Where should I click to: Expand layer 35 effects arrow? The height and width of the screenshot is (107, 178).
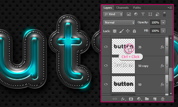(x=167, y=47)
